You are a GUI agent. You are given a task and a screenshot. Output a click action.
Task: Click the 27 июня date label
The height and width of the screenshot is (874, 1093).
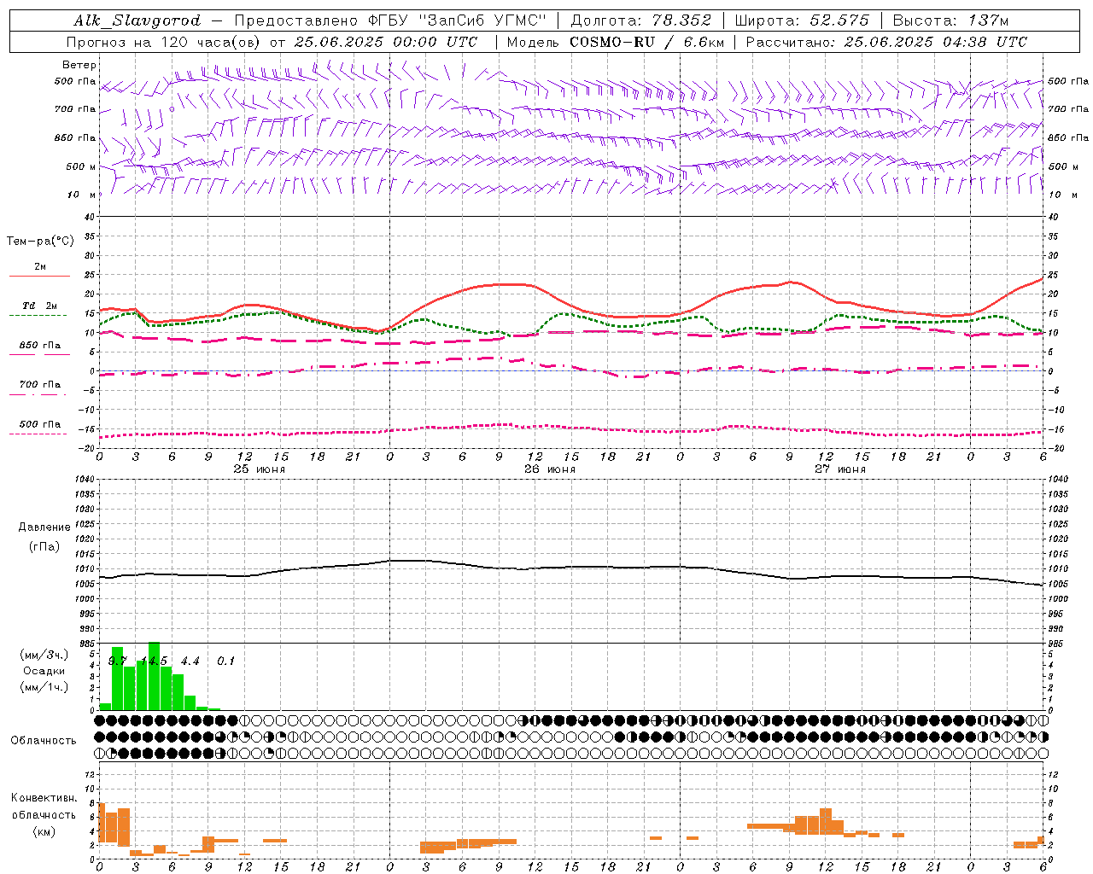coord(840,469)
